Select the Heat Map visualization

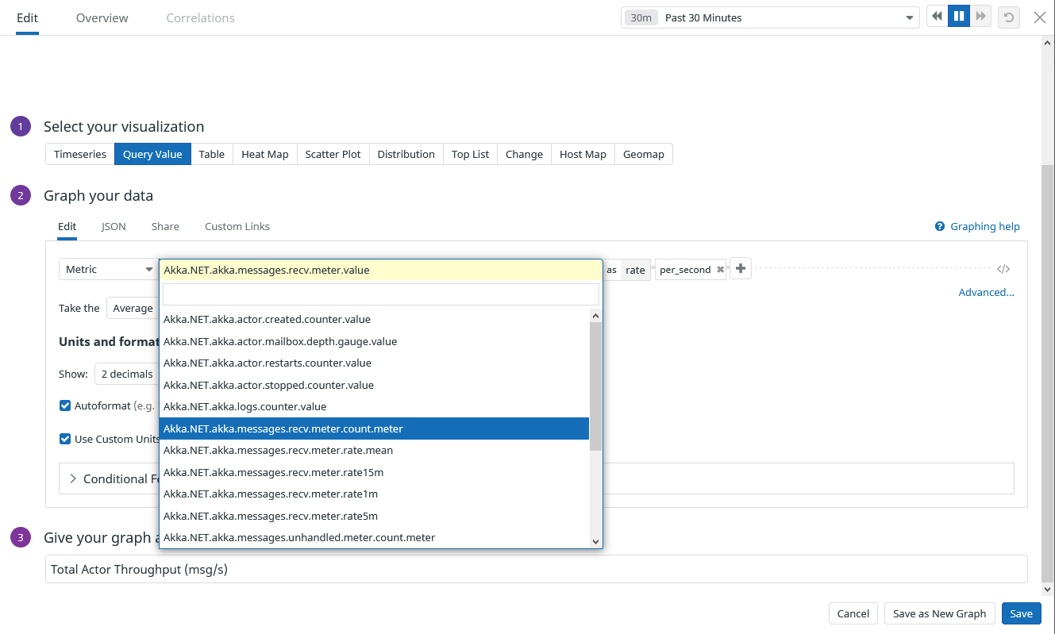[x=264, y=154]
